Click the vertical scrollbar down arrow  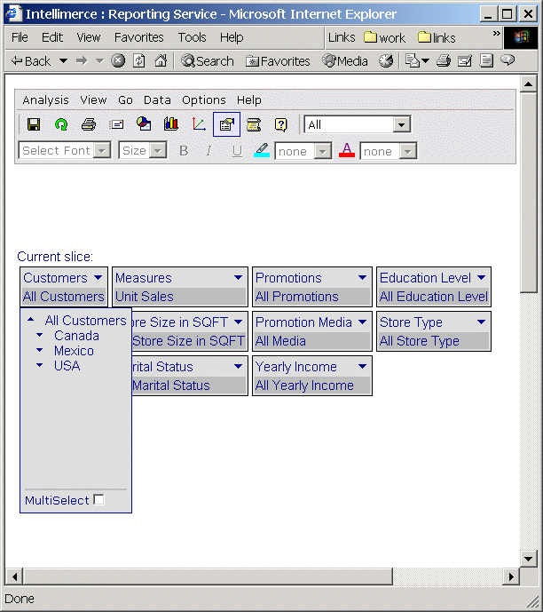coord(529,559)
